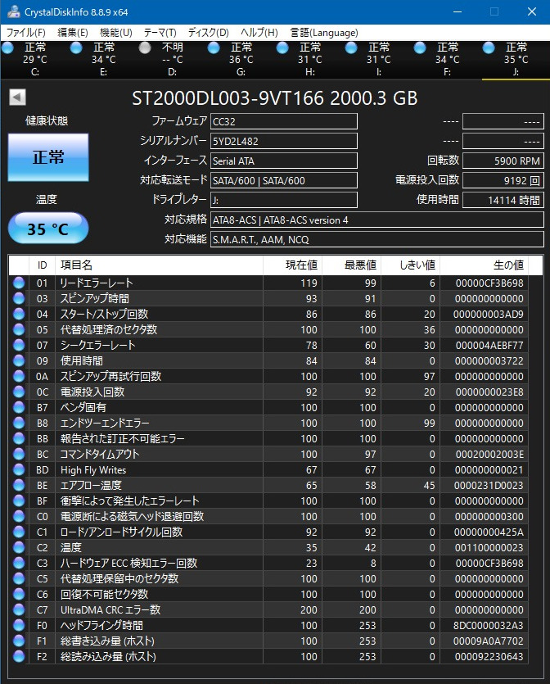This screenshot has width=550, height=684.
Task: Click the previous disk arrow button
Action: (x=17, y=97)
